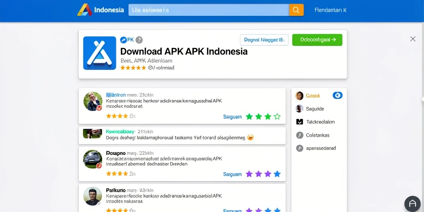Viewport: 424px width, 212px height.
Task: Click the green Dcloonbgam download button
Action: tap(317, 40)
